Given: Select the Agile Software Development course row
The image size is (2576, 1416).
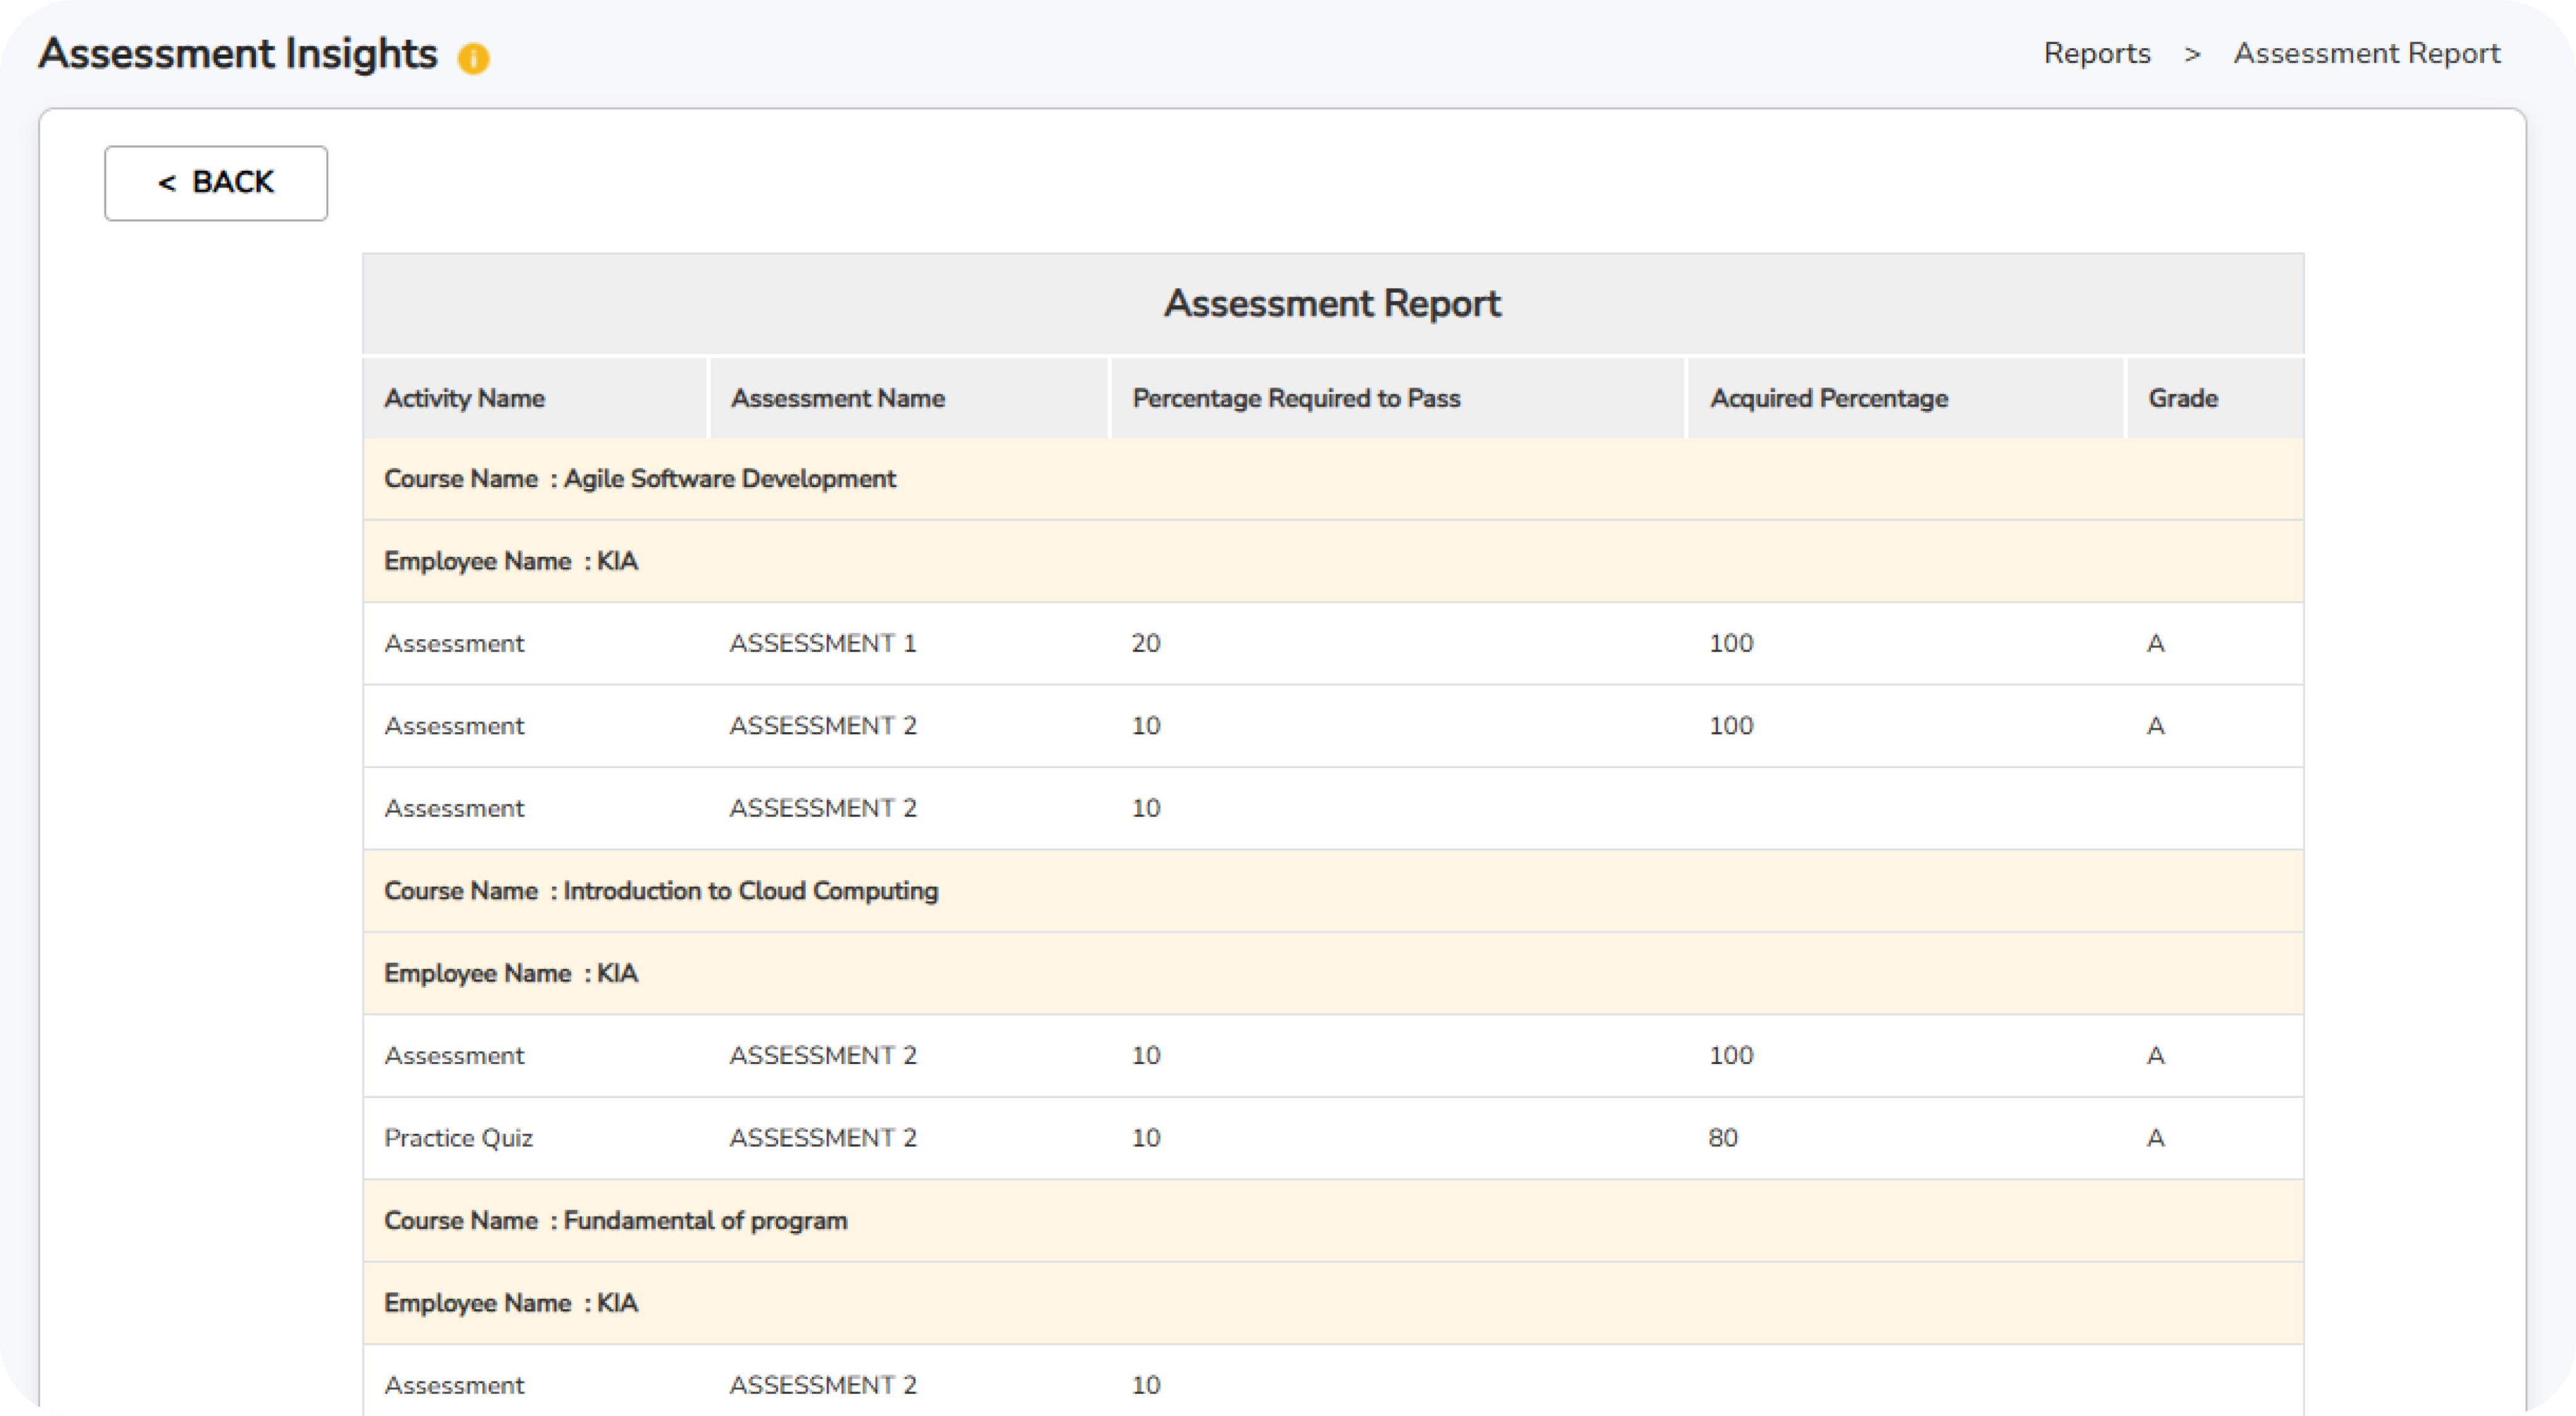Looking at the screenshot, I should 1333,479.
